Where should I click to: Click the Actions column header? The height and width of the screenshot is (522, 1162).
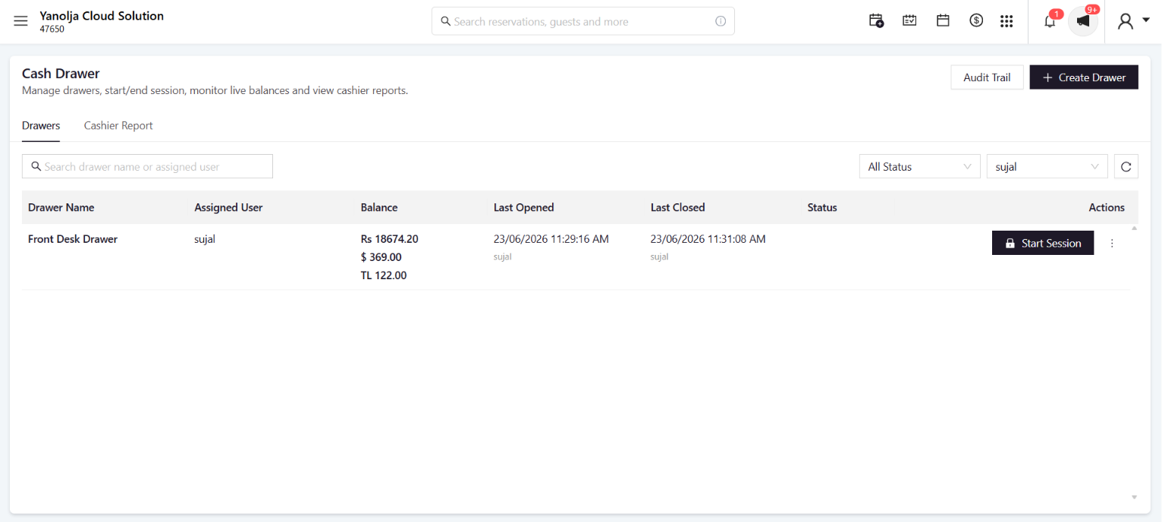pos(1107,207)
